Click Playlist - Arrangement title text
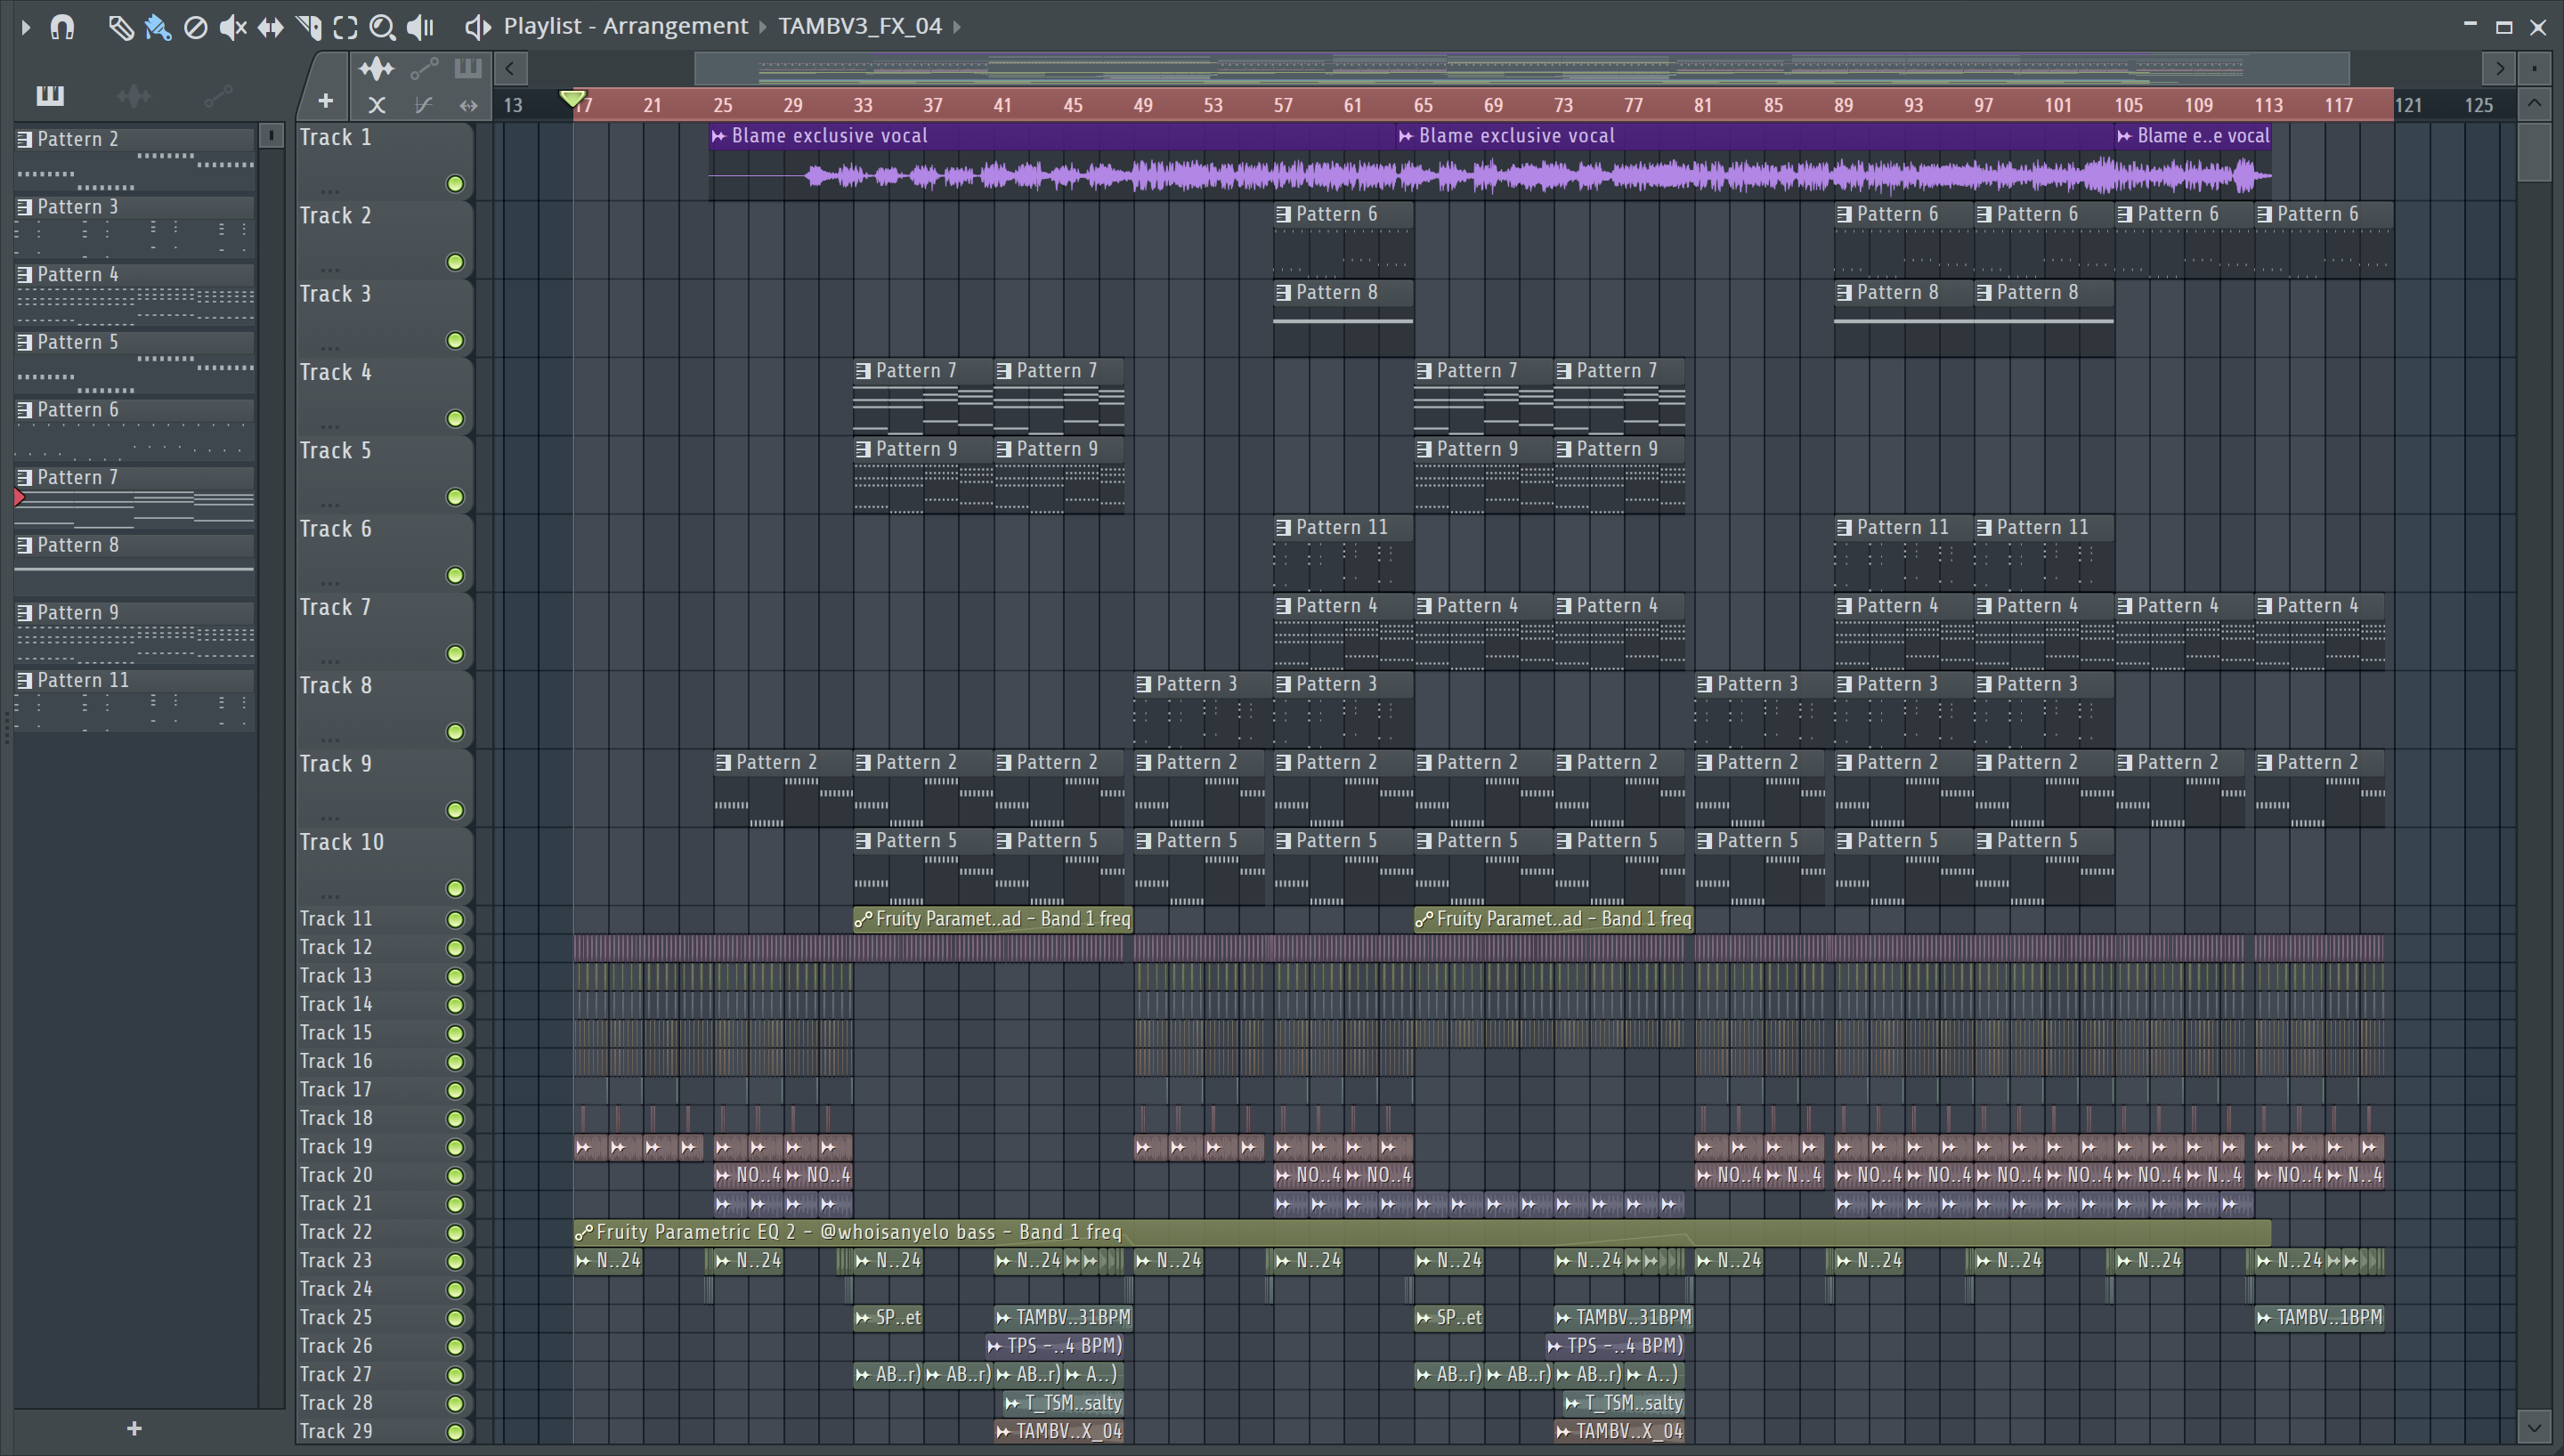Screen dimensions: 2564x1456 626,27
